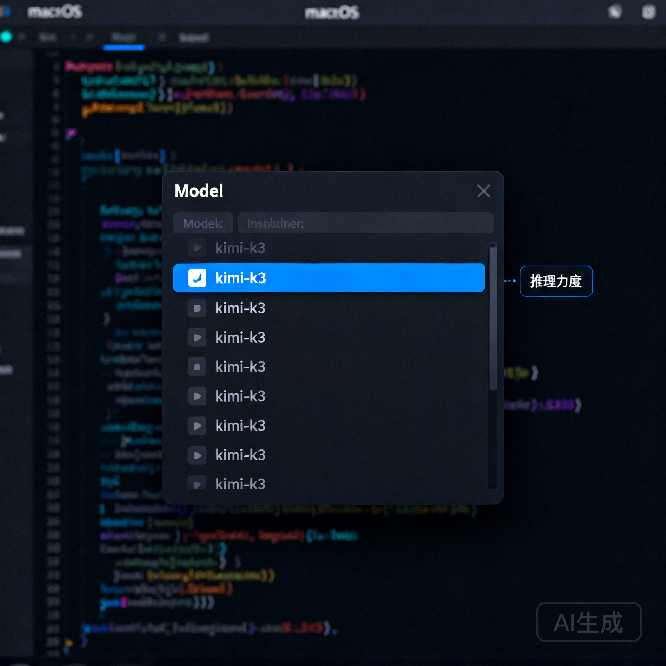Click the AI生成 badge
The width and height of the screenshot is (666, 666).
pos(589,622)
